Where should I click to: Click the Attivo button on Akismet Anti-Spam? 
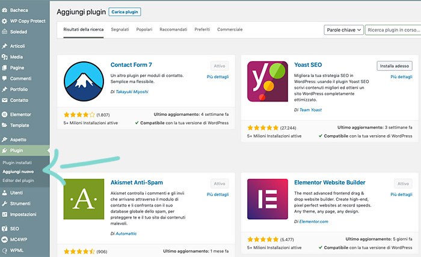(220, 184)
